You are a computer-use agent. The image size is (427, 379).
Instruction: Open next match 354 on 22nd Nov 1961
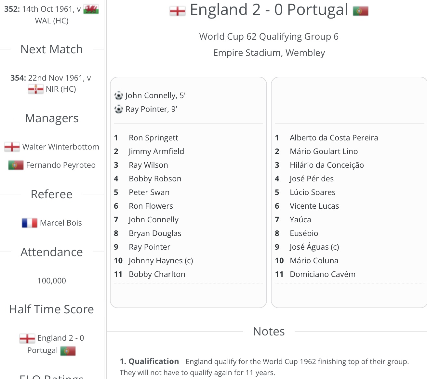(x=50, y=78)
